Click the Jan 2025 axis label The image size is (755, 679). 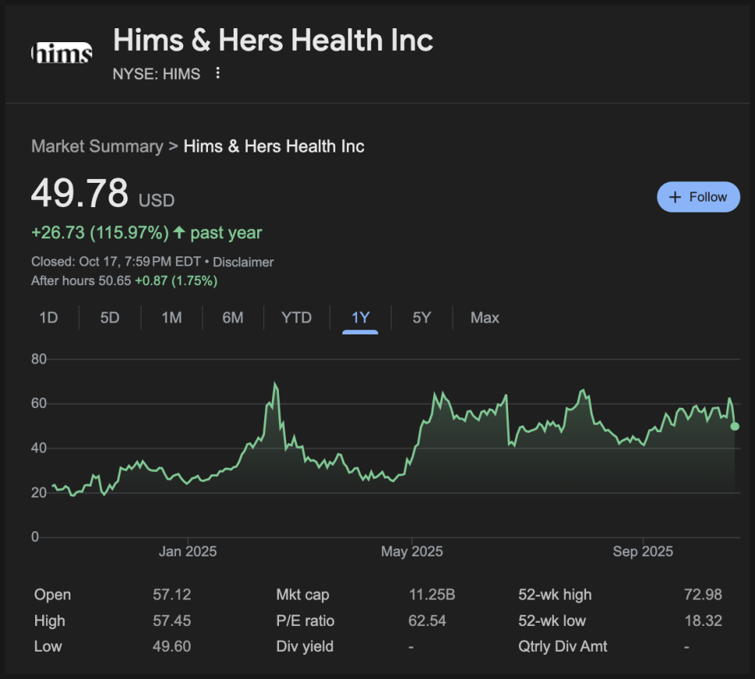(x=188, y=552)
